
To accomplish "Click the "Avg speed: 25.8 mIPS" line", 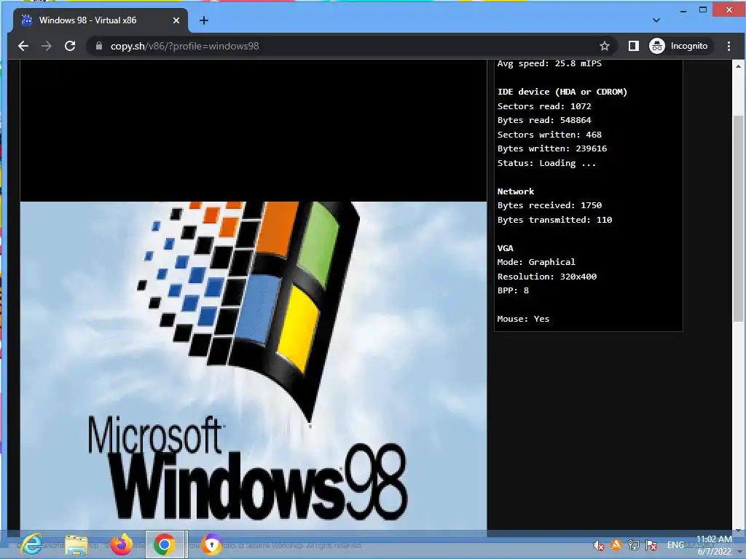I will click(x=549, y=64).
